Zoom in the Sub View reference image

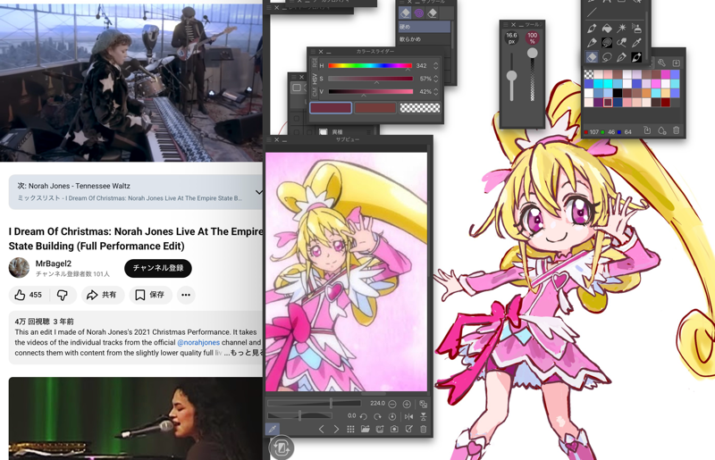(407, 404)
